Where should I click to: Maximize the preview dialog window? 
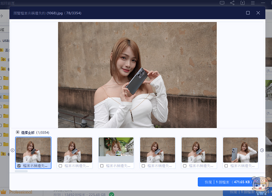[248, 13]
